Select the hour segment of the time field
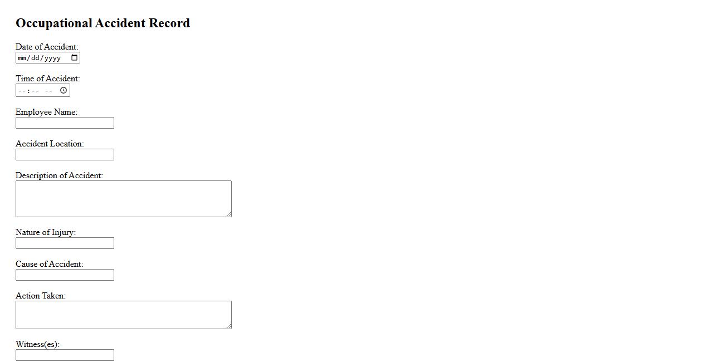Viewport: 712px width, 362px height. (x=21, y=91)
